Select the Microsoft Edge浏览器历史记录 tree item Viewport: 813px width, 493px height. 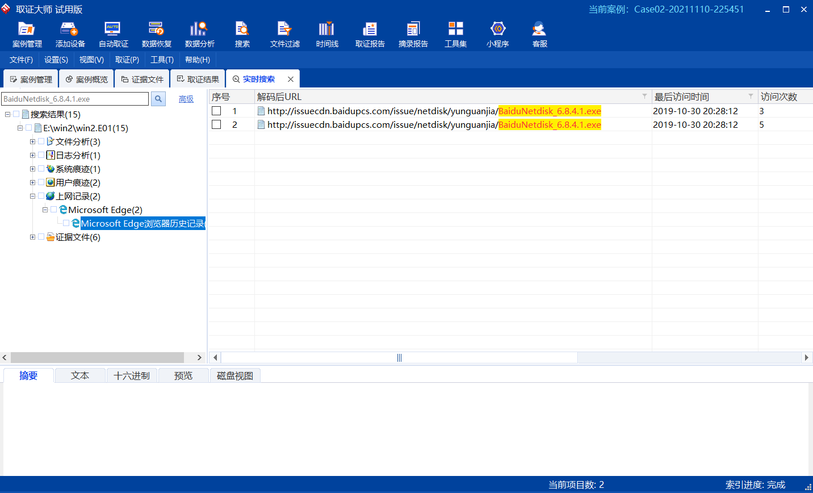pyautogui.click(x=142, y=223)
